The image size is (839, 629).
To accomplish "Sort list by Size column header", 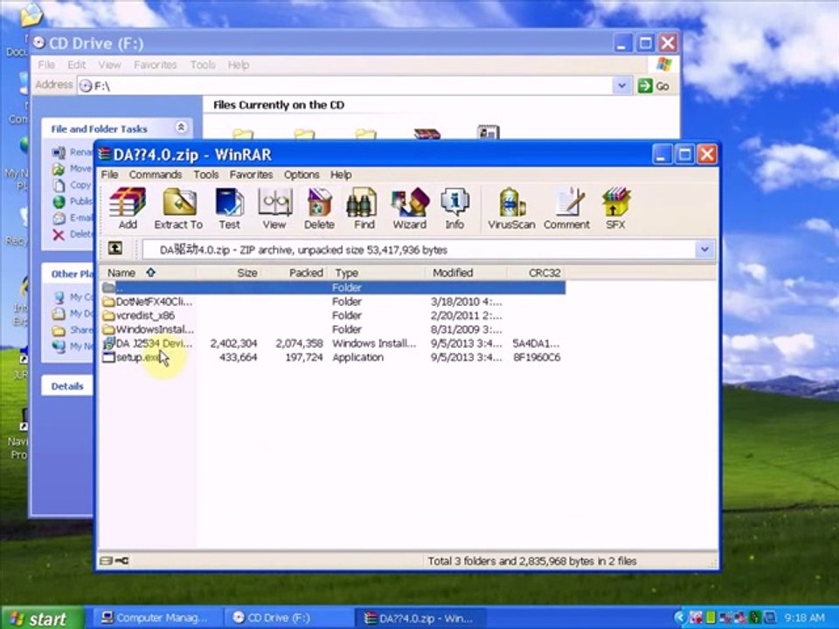I will coord(228,273).
